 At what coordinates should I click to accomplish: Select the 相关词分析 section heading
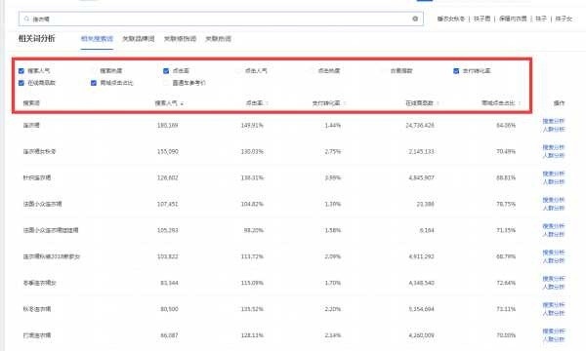[x=37, y=38]
